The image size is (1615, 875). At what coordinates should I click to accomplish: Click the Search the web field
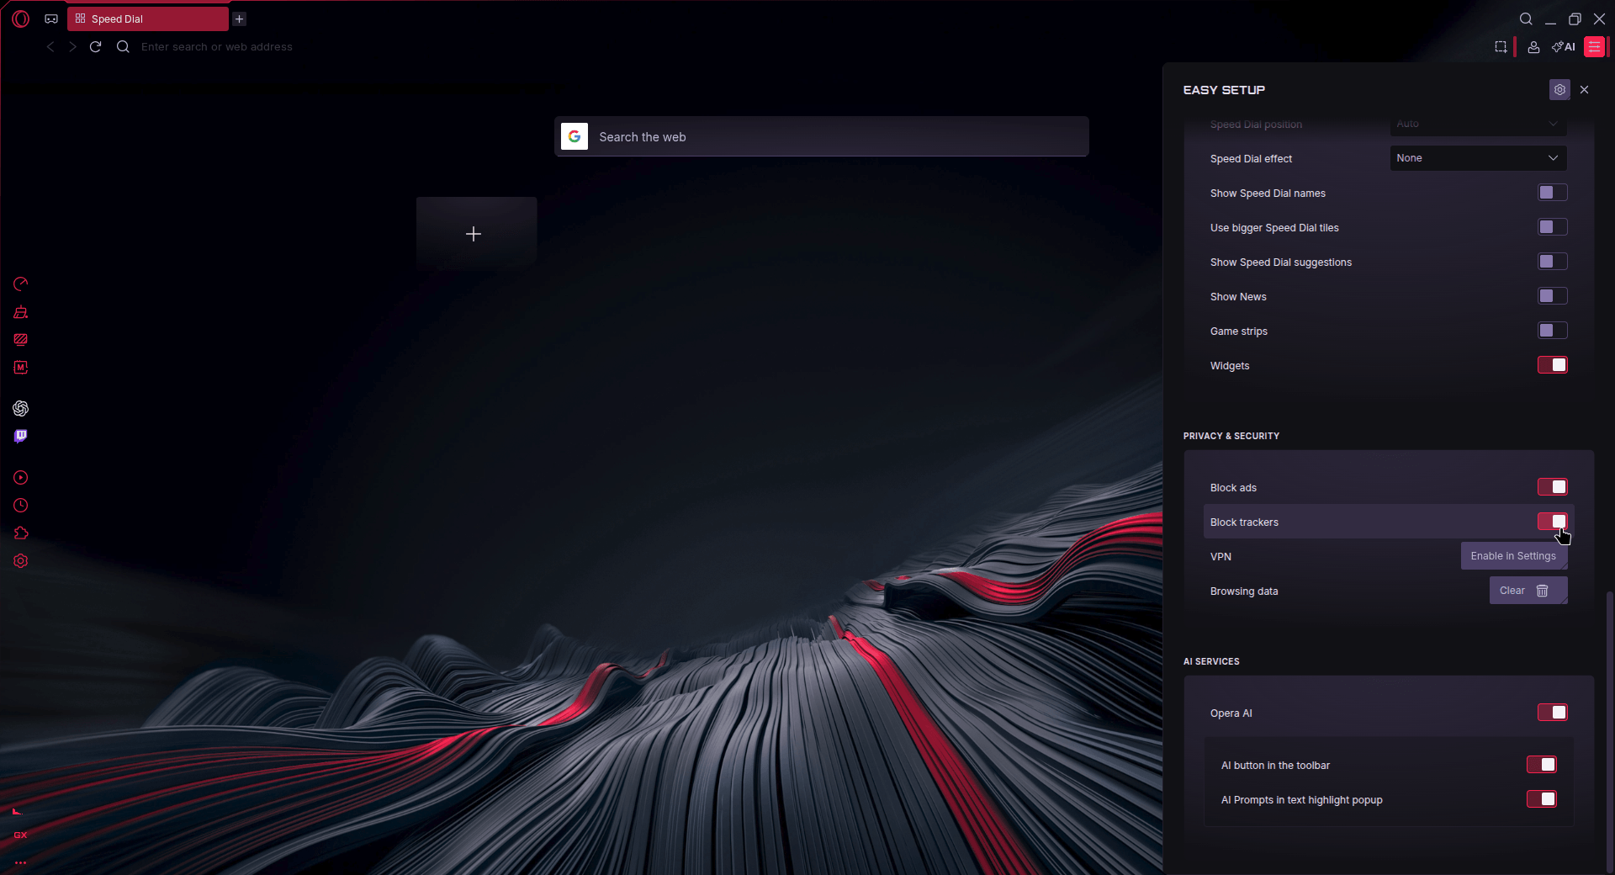coord(821,137)
